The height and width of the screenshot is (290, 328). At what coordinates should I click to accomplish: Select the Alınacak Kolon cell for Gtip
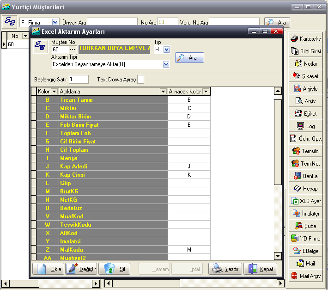[x=189, y=183]
